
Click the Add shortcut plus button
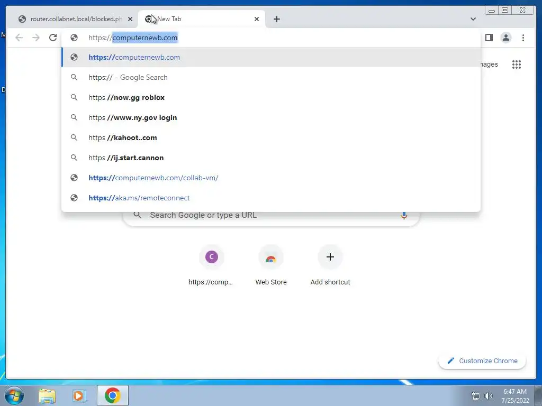click(x=330, y=257)
